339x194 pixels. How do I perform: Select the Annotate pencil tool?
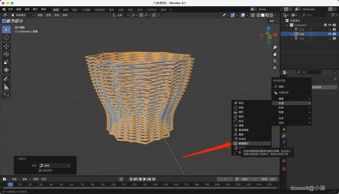[6, 79]
